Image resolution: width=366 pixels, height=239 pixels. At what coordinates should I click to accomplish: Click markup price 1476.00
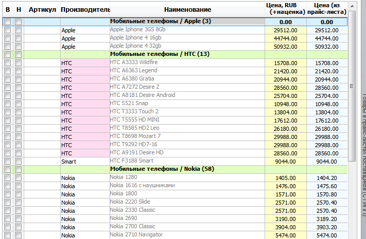point(286,186)
